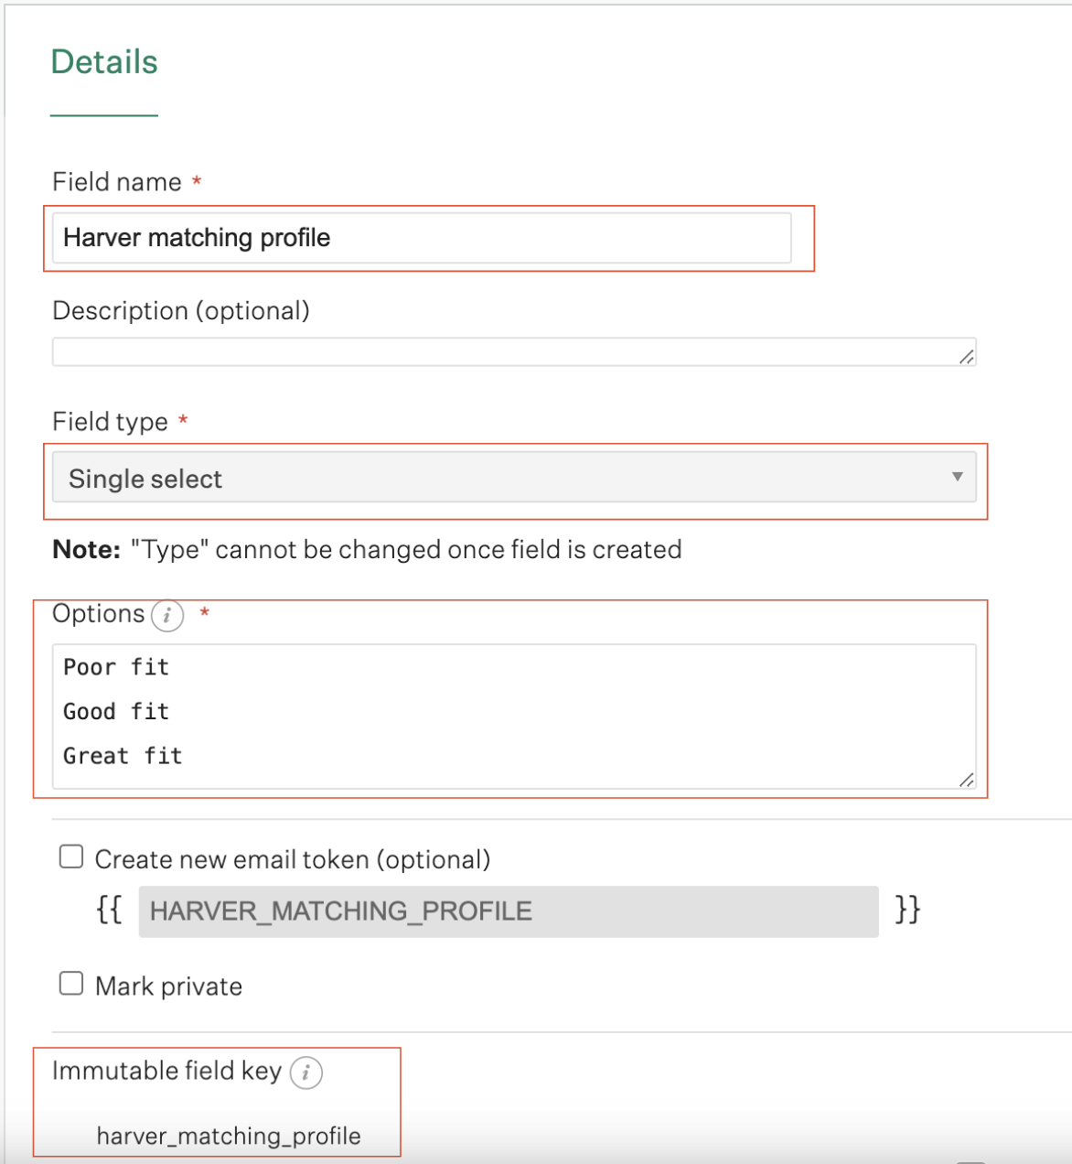Screen dimensions: 1072x1164
Task: Click the Field type dropdown arrow
Action: (957, 477)
